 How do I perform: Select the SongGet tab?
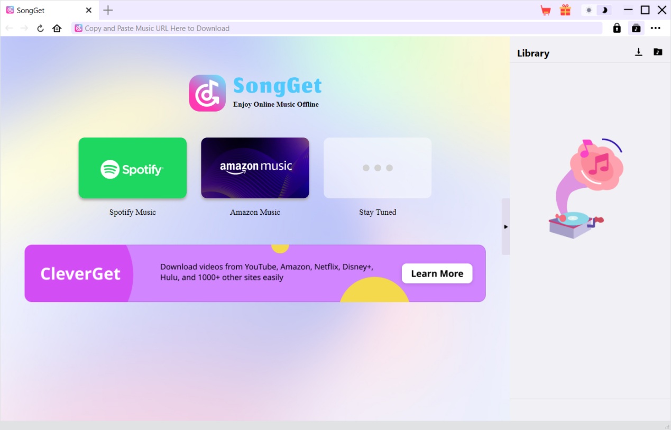(x=42, y=11)
